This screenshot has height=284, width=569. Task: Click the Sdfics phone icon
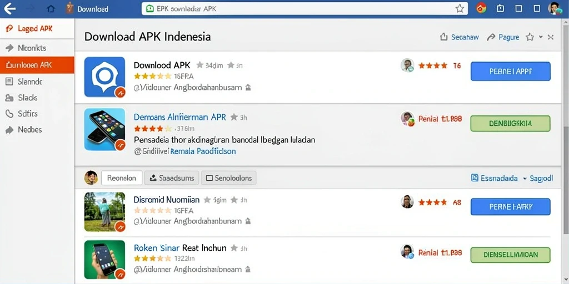click(9, 113)
